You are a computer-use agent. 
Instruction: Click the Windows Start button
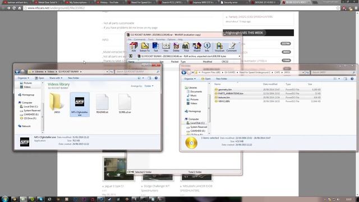coord(5,199)
